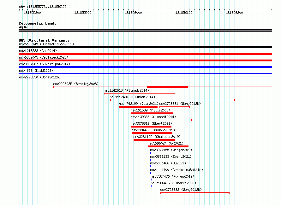
Task: Open nsv4444100 (GenomeinaBottle) label
Action: [x=176, y=170]
